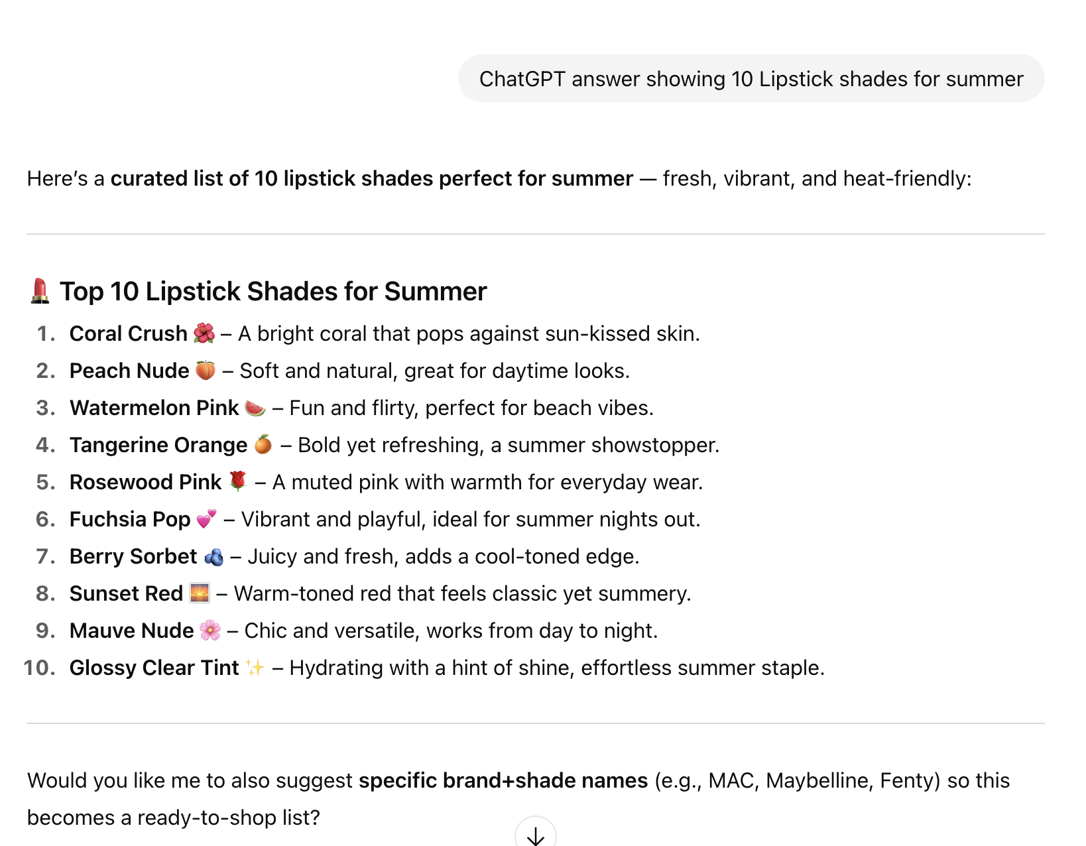Click the sunset emoji beside Sunset Red
Viewport: 1086px width, 846px height.
pos(200,593)
